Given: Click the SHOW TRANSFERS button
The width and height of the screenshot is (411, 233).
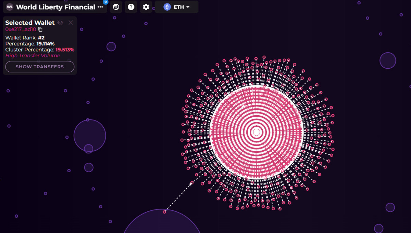Looking at the screenshot, I should point(40,67).
